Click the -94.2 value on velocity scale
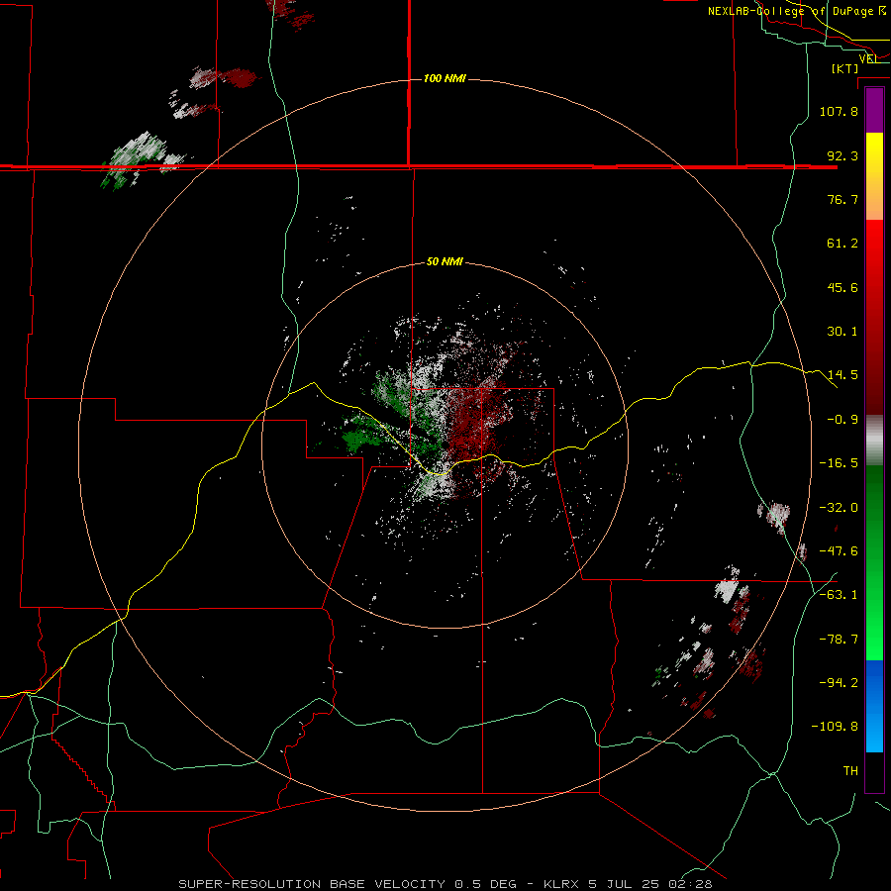Screen dimensions: 891x891 839,683
